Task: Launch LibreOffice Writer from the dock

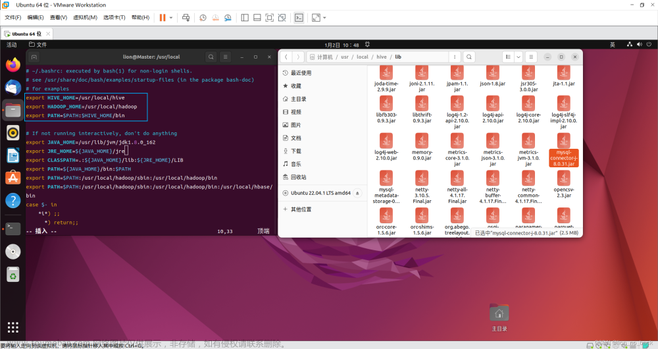Action: tap(13, 156)
